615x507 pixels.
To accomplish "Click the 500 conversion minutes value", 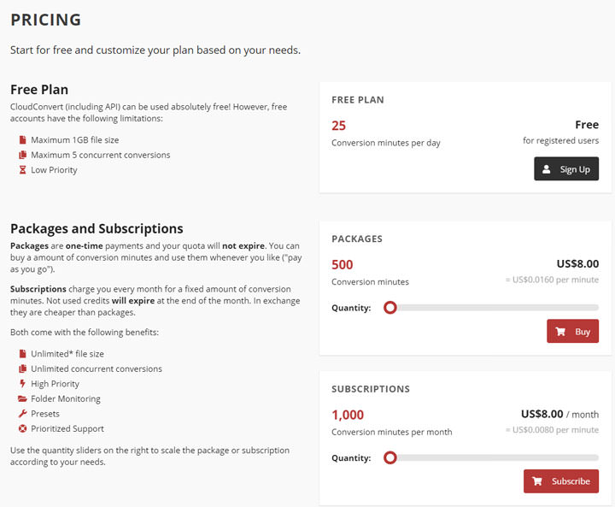I will (x=342, y=265).
